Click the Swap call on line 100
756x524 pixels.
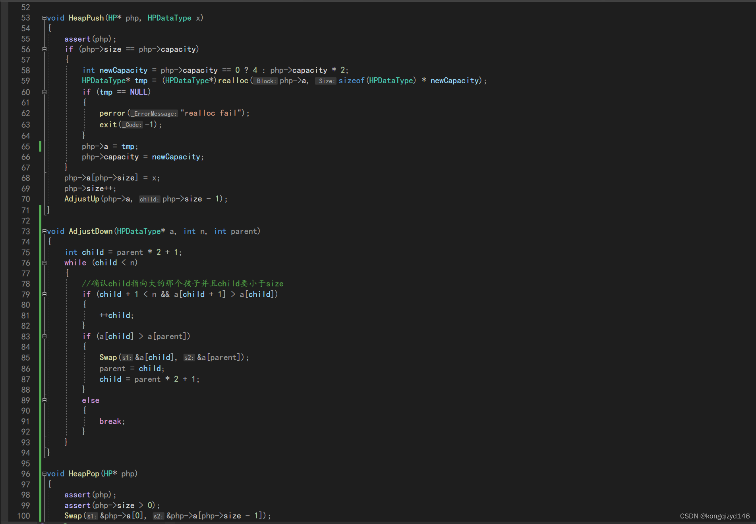73,516
